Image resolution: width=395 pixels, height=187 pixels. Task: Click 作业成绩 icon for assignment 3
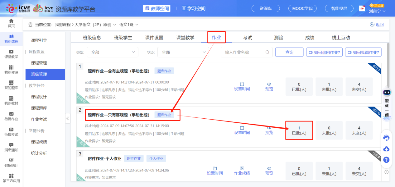242,168
